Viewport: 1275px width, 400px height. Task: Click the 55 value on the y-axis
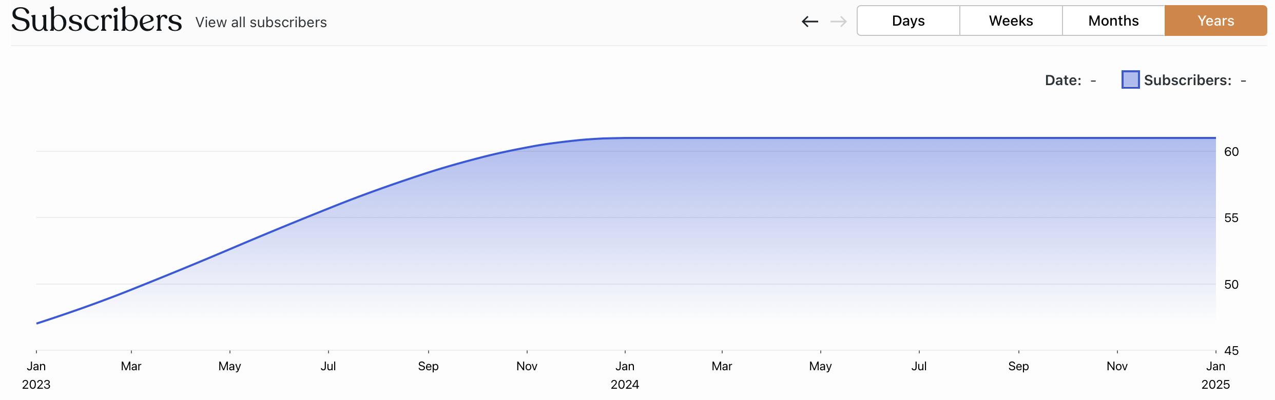pyautogui.click(x=1231, y=218)
